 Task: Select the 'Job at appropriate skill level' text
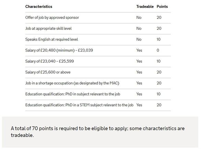click(x=48, y=28)
